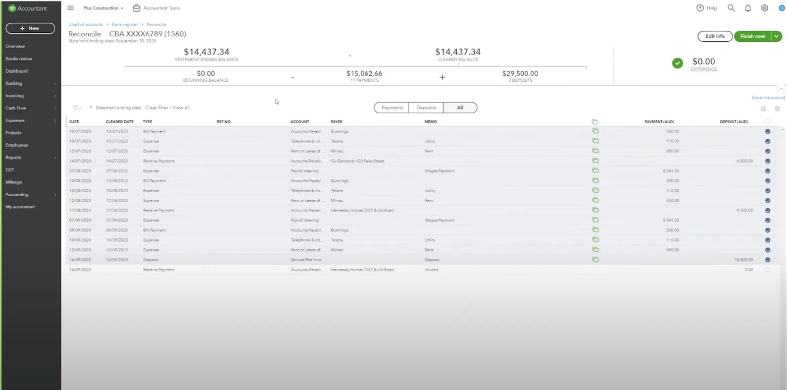This screenshot has width=787, height=390.
Task: Expand the Banking sidebar menu
Action: point(30,83)
